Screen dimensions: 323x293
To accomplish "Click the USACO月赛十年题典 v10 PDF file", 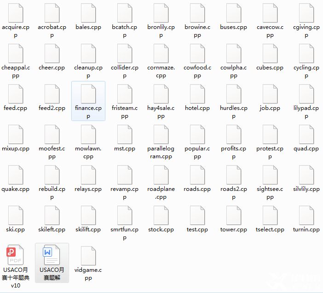I will [x=15, y=255].
